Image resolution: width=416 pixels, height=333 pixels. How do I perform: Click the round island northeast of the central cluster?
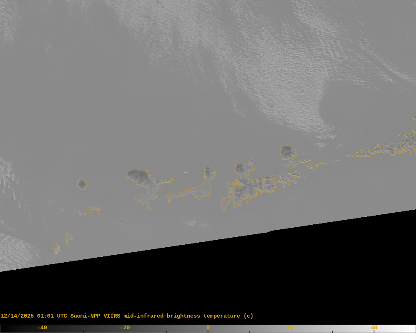tap(287, 152)
